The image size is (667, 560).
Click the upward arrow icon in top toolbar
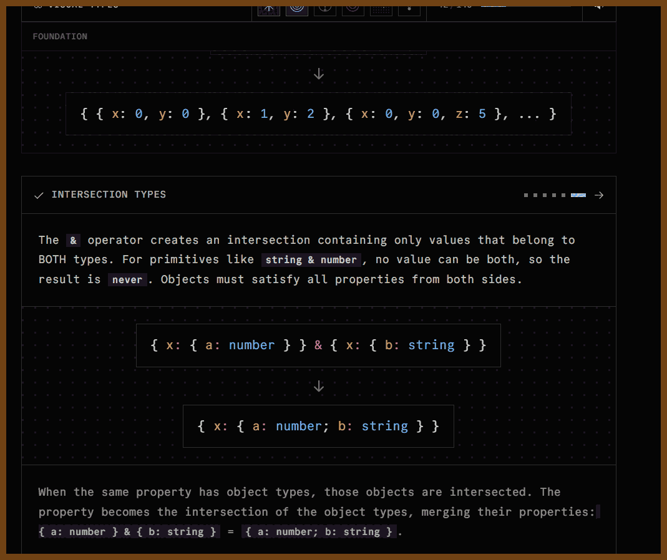pos(269,7)
